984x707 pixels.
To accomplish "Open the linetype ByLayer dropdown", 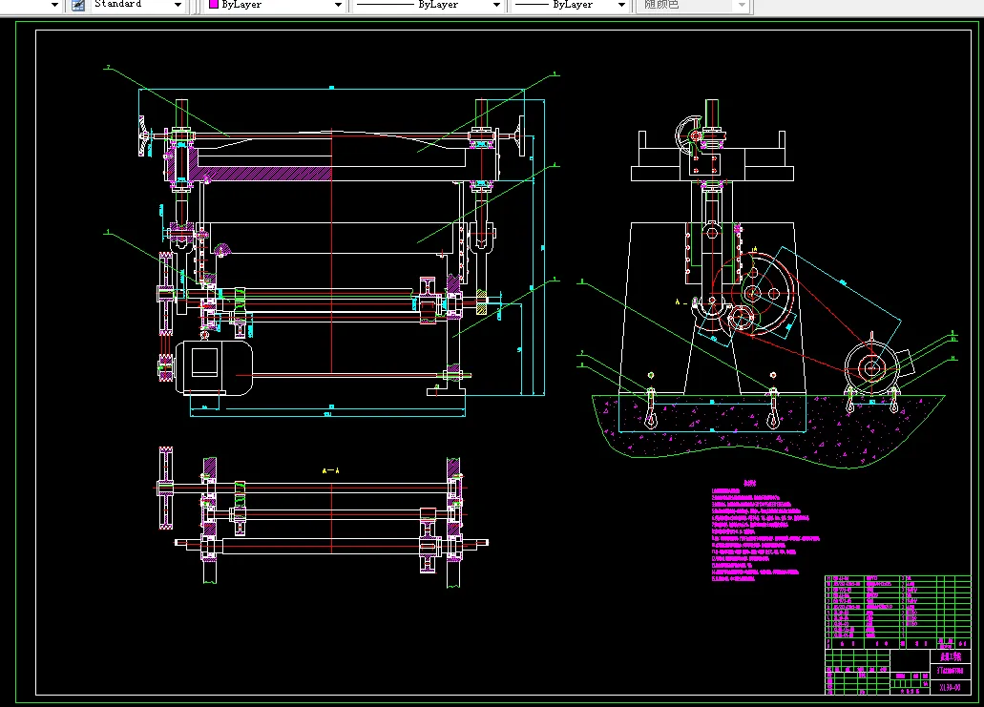I will tap(496, 5).
